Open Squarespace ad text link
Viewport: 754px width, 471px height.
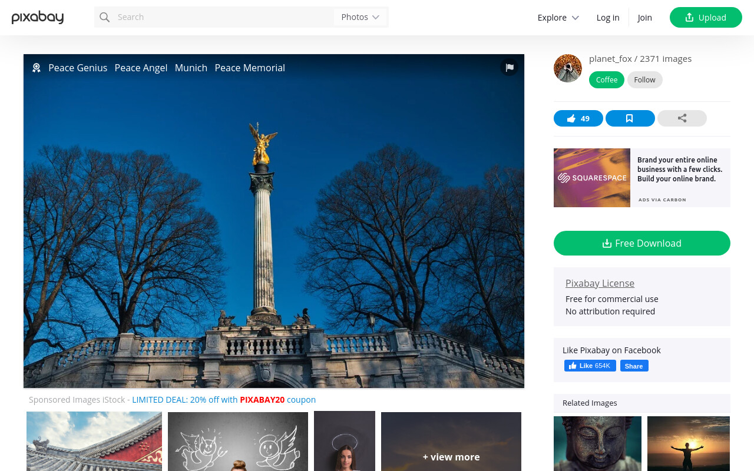680,169
